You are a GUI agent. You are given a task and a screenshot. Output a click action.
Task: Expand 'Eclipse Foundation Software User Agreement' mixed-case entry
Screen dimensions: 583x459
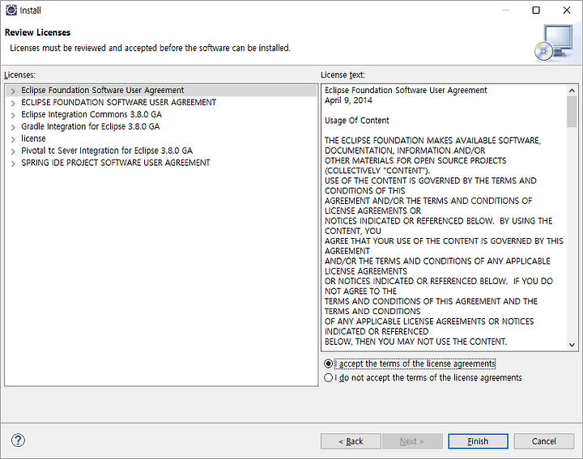pos(13,91)
